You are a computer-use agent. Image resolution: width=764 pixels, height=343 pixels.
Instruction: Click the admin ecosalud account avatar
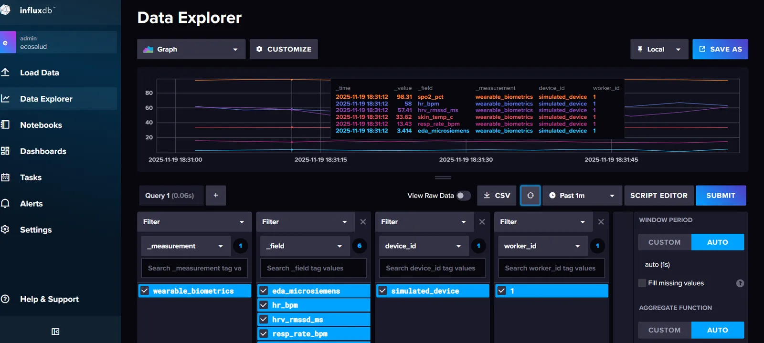coord(7,42)
